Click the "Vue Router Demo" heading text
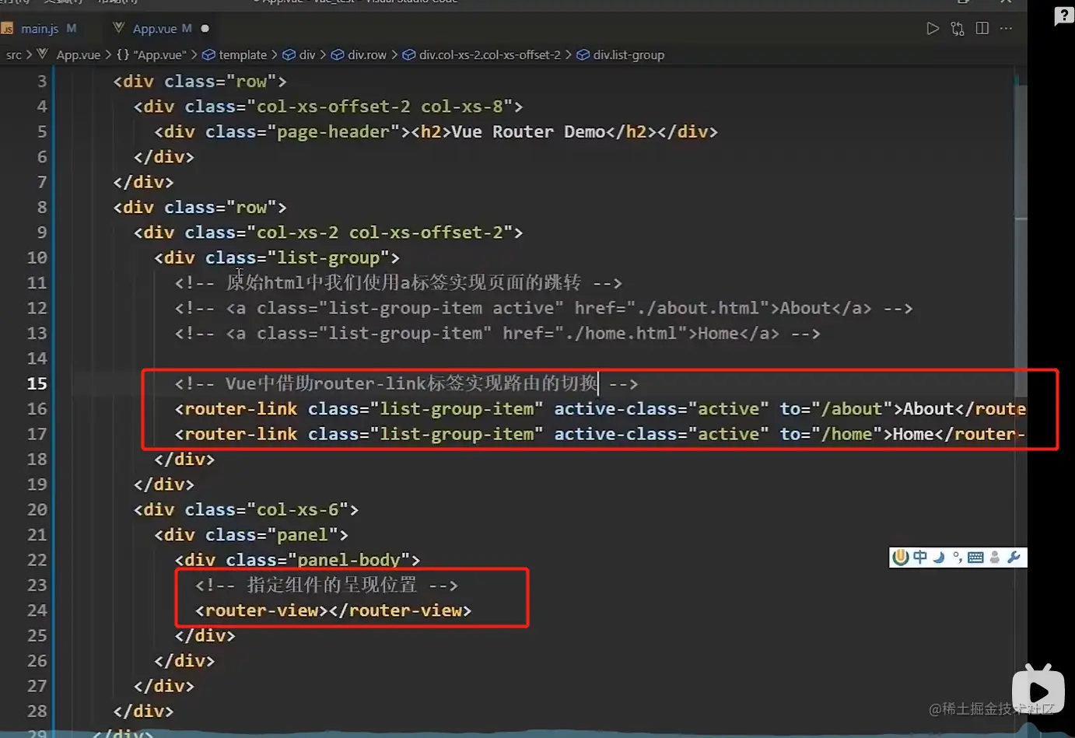The image size is (1075, 738). pos(528,131)
